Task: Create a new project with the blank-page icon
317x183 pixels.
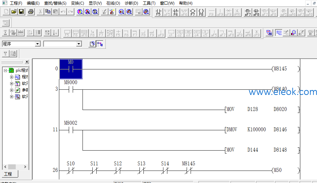Action: point(6,11)
